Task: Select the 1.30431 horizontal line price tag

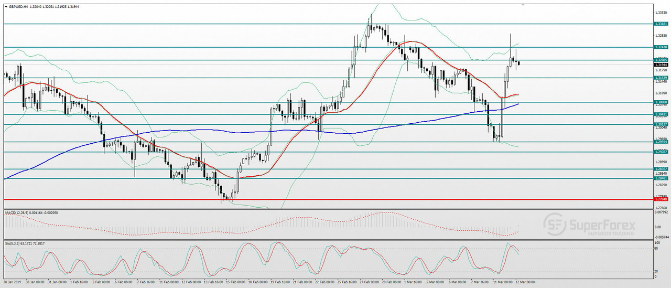Action: (661, 114)
